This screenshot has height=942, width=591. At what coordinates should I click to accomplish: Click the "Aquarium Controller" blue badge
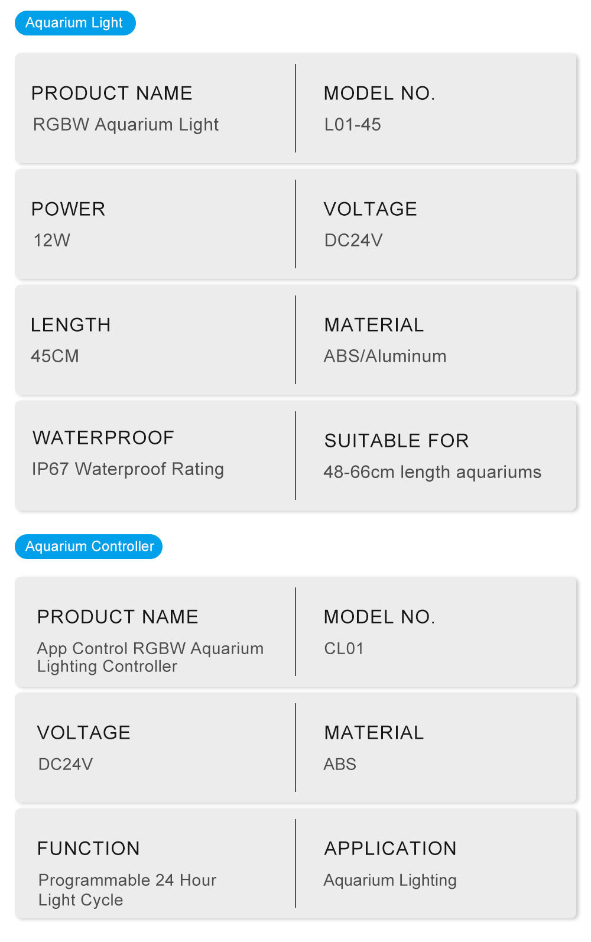pyautogui.click(x=89, y=546)
